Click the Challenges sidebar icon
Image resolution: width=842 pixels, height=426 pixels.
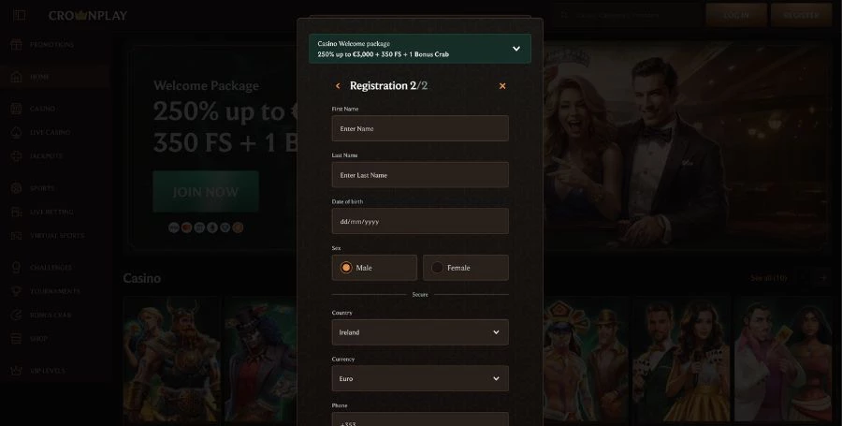(16, 268)
